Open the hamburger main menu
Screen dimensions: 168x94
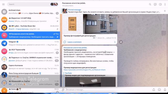point(3,4)
